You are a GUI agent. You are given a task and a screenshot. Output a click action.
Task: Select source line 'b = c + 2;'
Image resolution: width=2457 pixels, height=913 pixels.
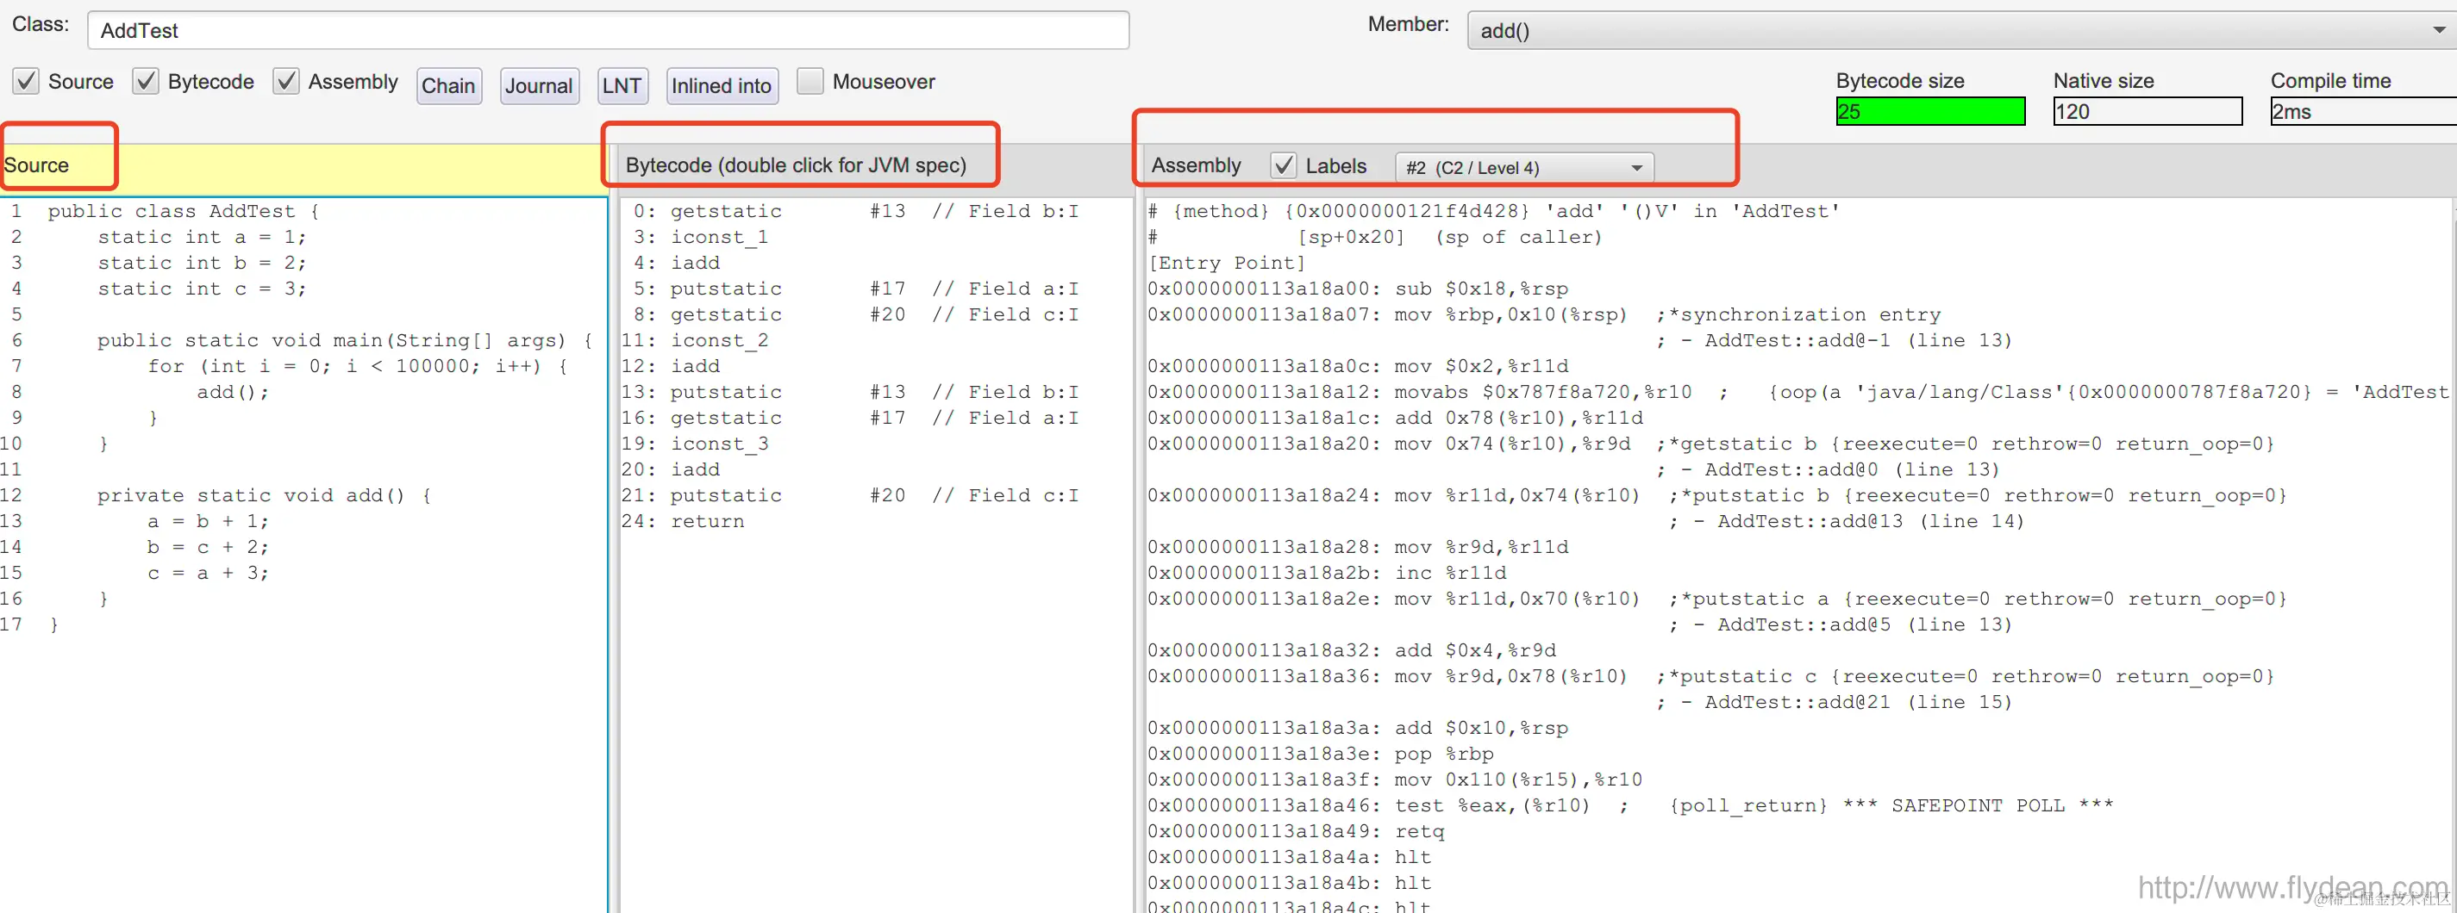coord(208,547)
